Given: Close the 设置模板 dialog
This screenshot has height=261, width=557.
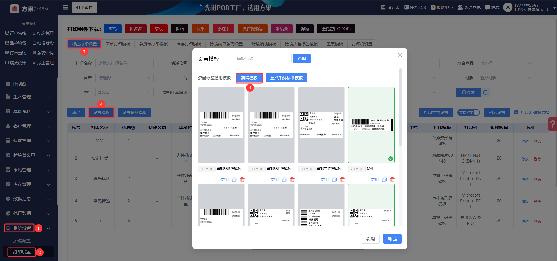Looking at the screenshot, I should coord(400,55).
